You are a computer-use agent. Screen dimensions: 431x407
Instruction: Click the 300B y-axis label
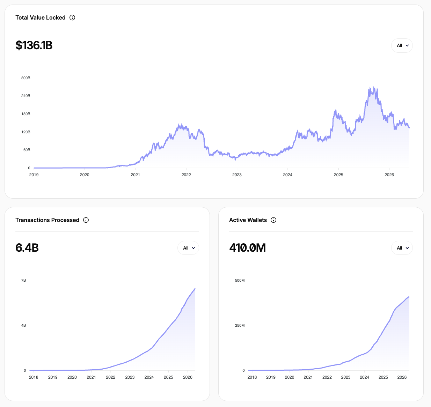26,78
